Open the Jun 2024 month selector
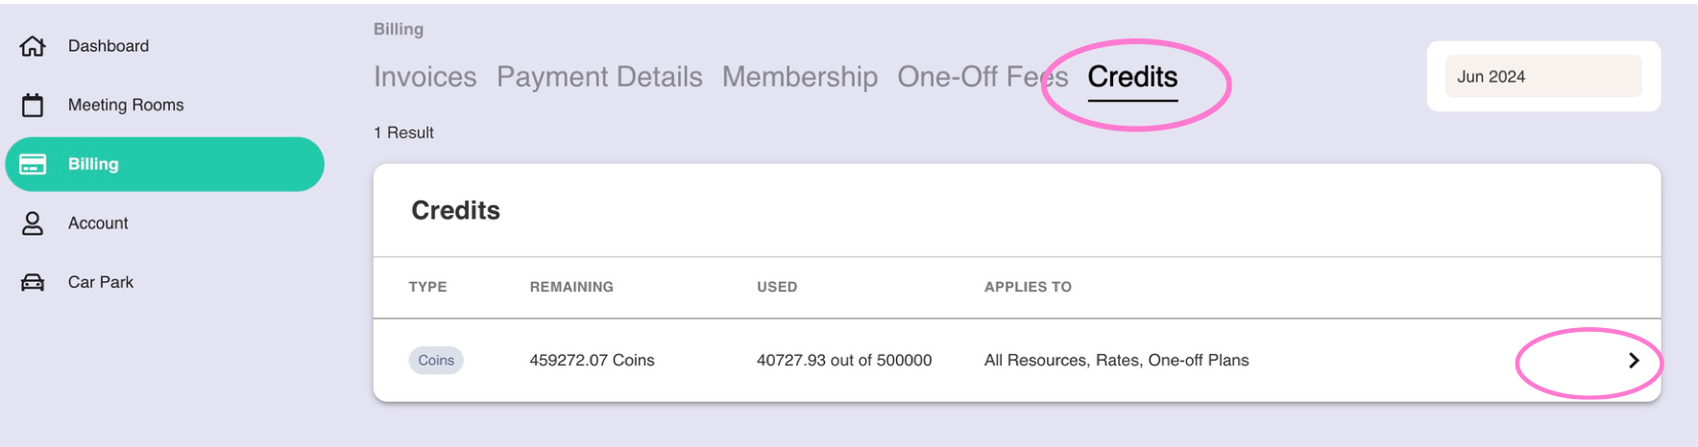The image size is (1698, 447). 1542,77
